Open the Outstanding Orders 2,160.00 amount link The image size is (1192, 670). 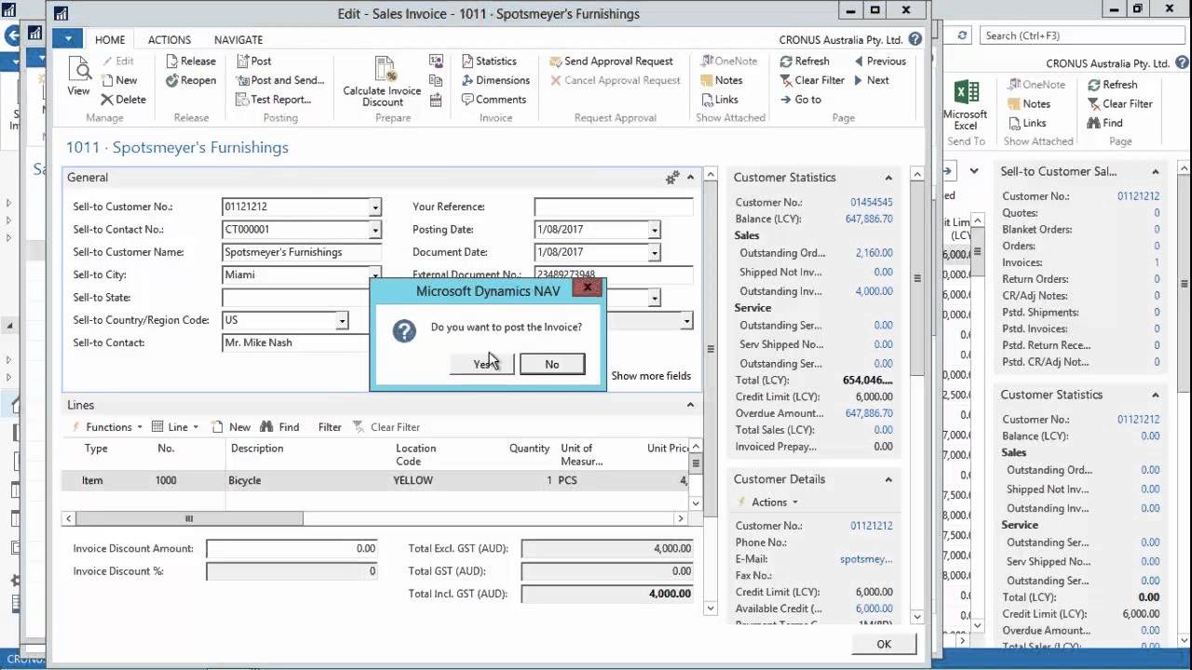[x=874, y=253]
